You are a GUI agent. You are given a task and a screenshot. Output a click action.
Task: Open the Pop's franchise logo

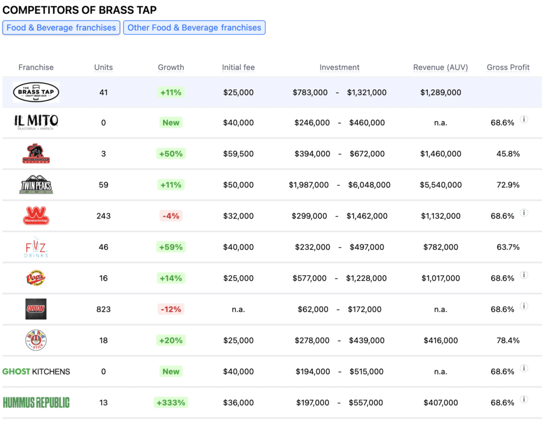(36, 278)
